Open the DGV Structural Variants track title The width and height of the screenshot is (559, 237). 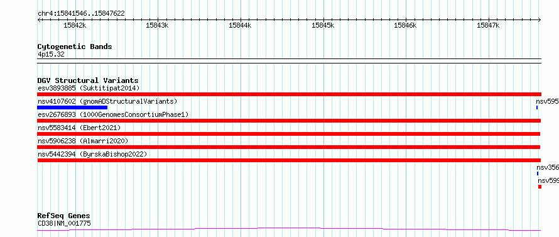[88, 80]
